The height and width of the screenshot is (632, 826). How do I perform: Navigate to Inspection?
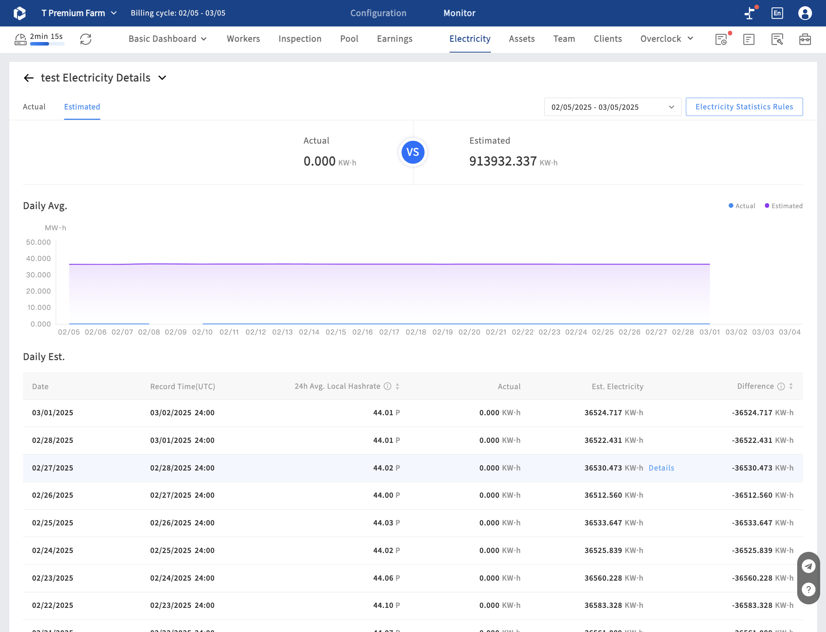click(x=300, y=39)
